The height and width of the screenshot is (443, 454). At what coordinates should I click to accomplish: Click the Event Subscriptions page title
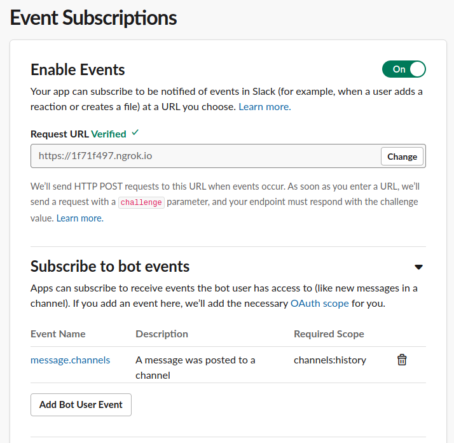[93, 18]
